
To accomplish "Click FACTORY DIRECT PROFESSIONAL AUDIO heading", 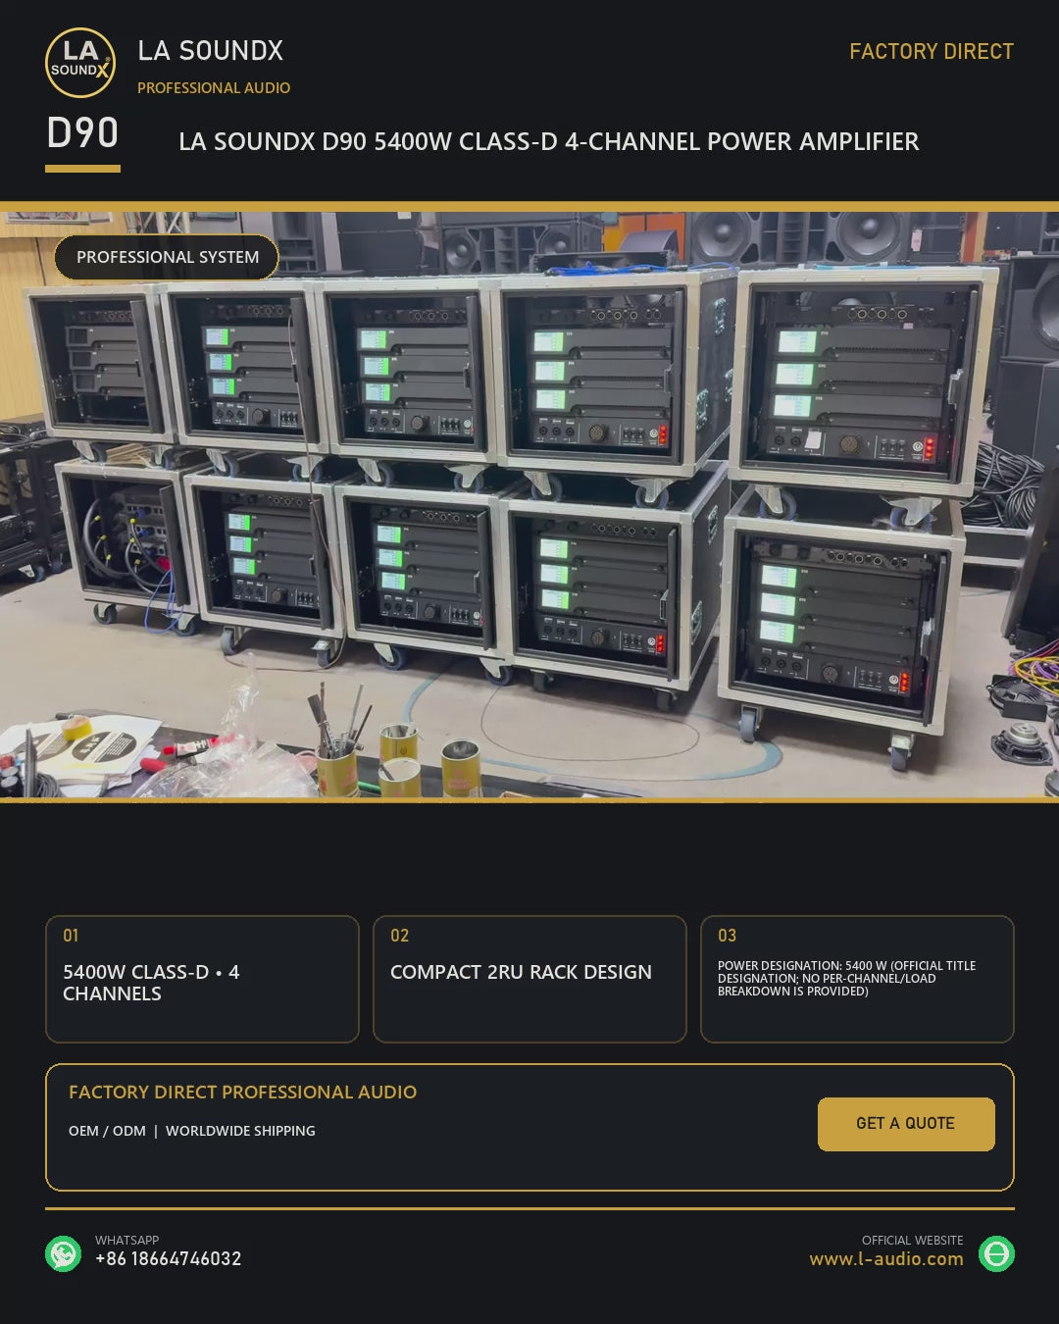I will (x=242, y=1093).
